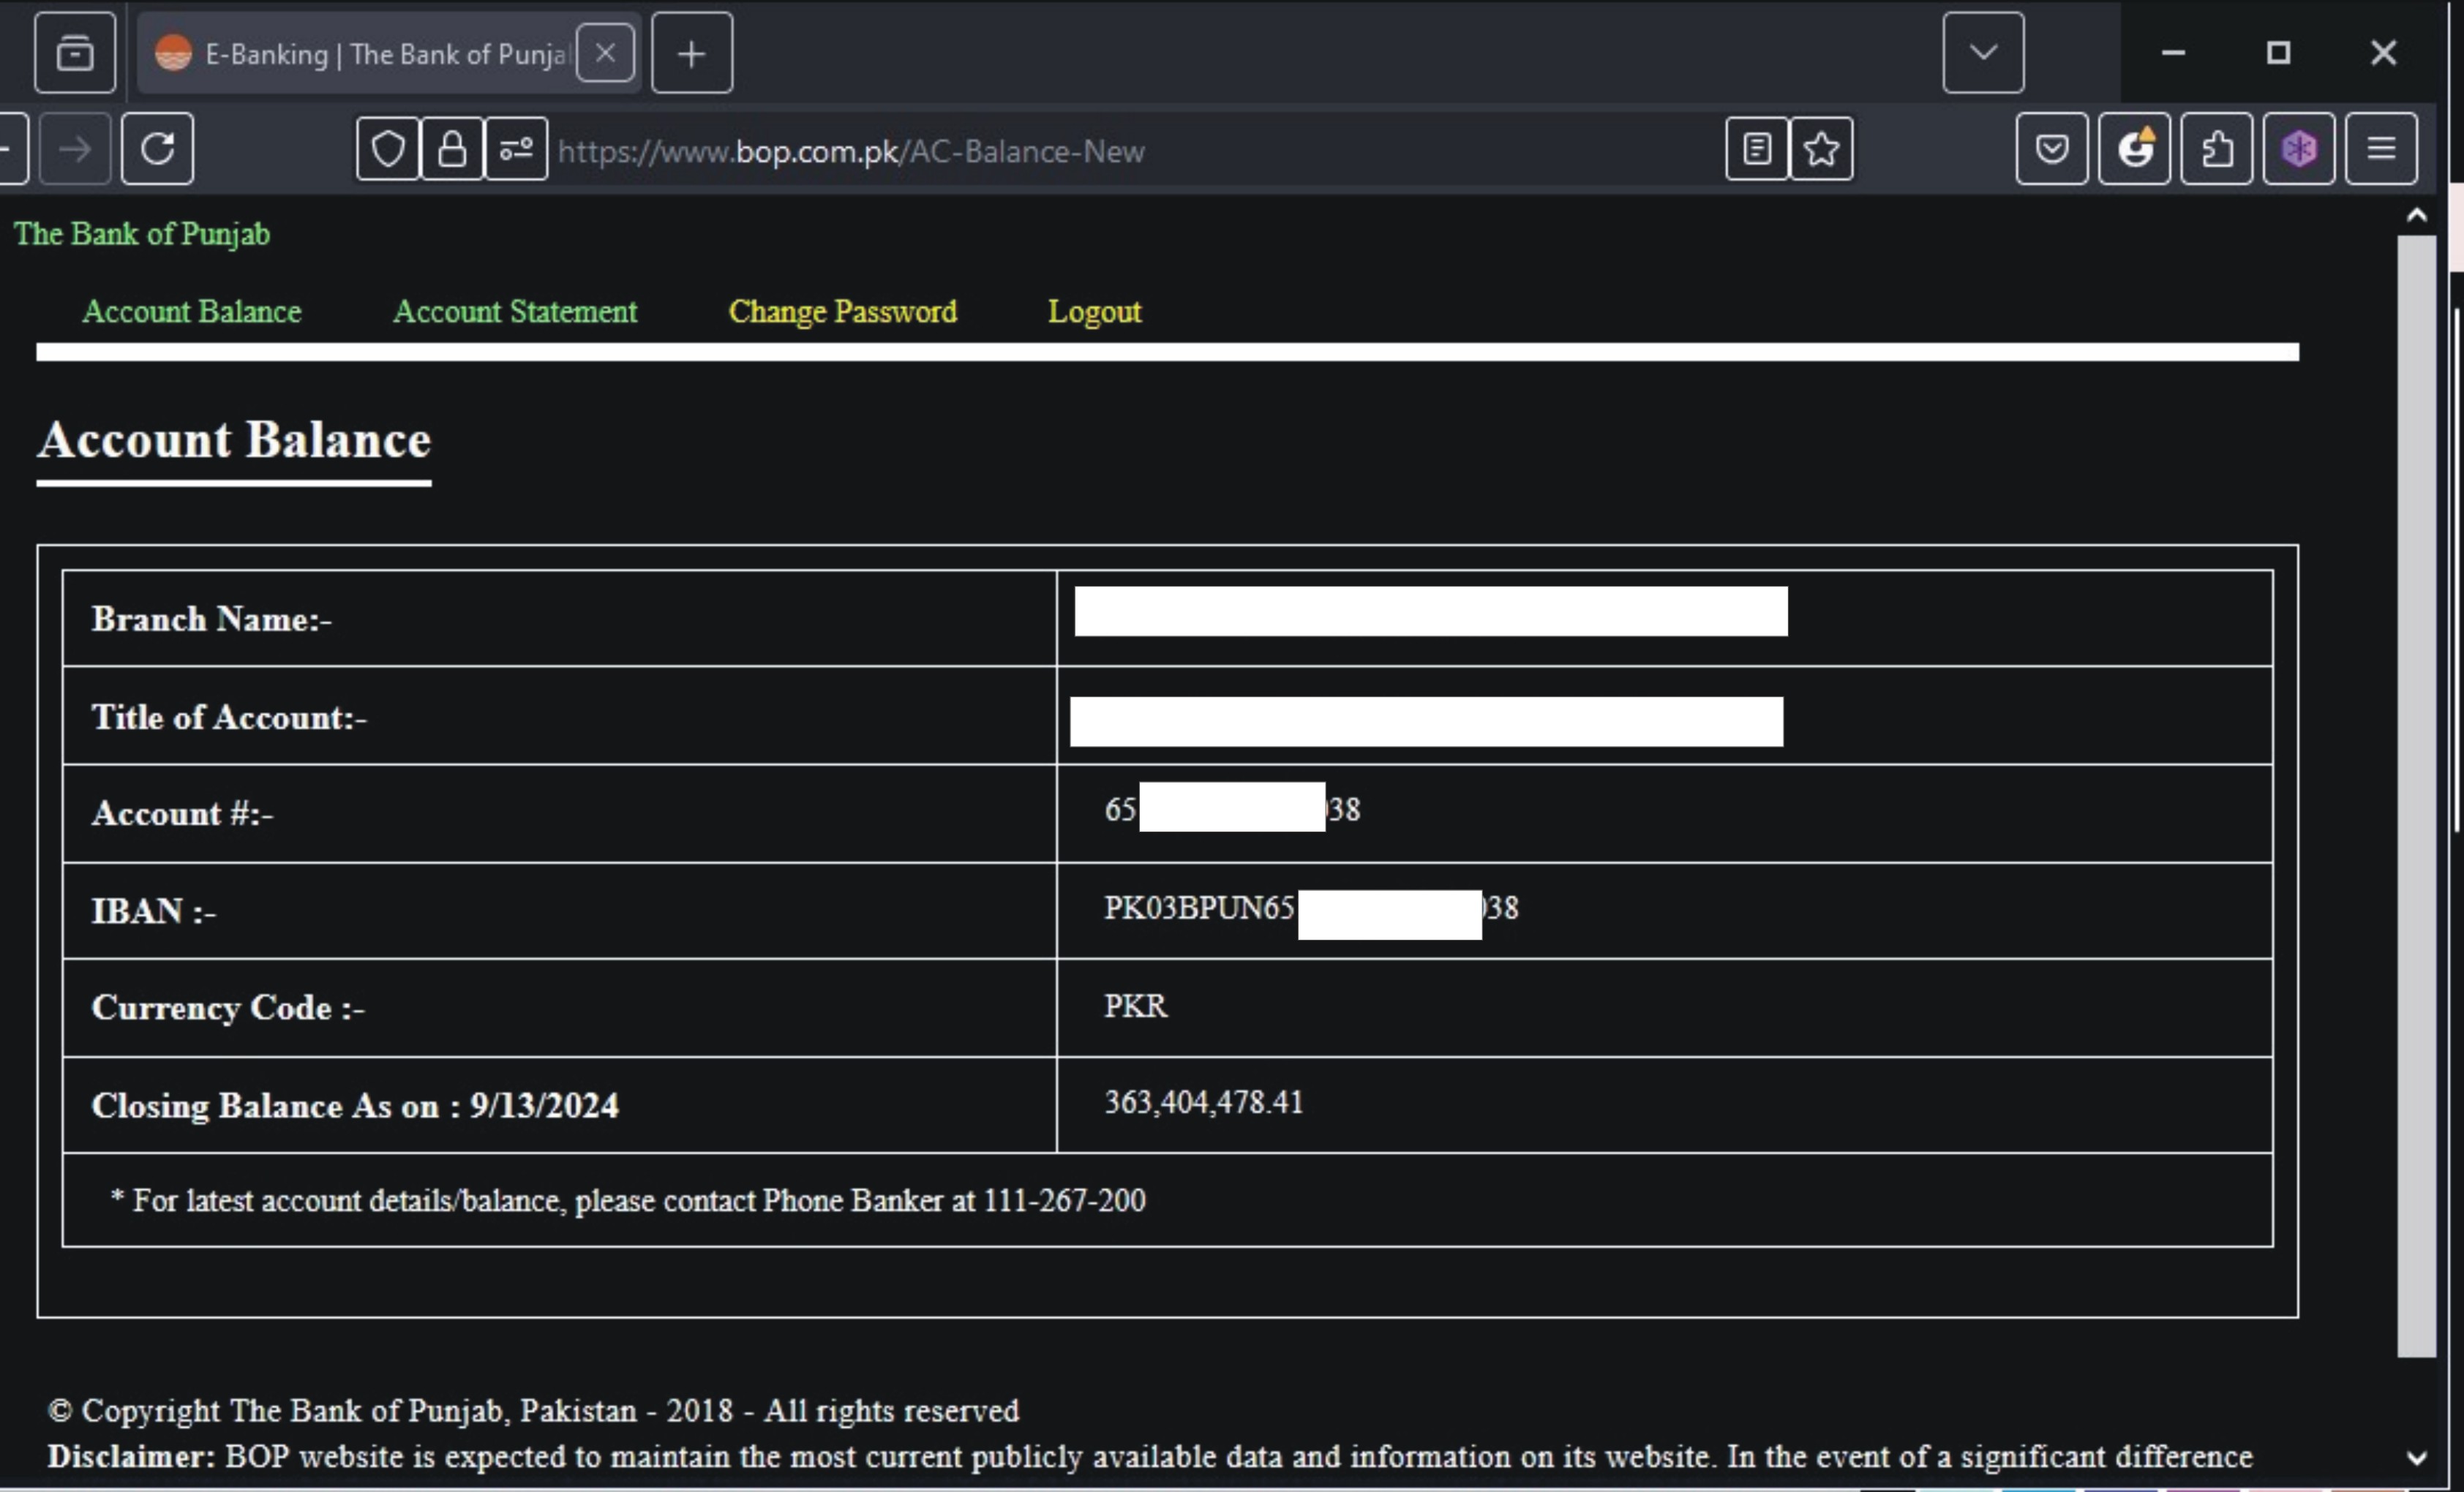Go to the Change Password page
2464x1492 pixels.
[842, 312]
